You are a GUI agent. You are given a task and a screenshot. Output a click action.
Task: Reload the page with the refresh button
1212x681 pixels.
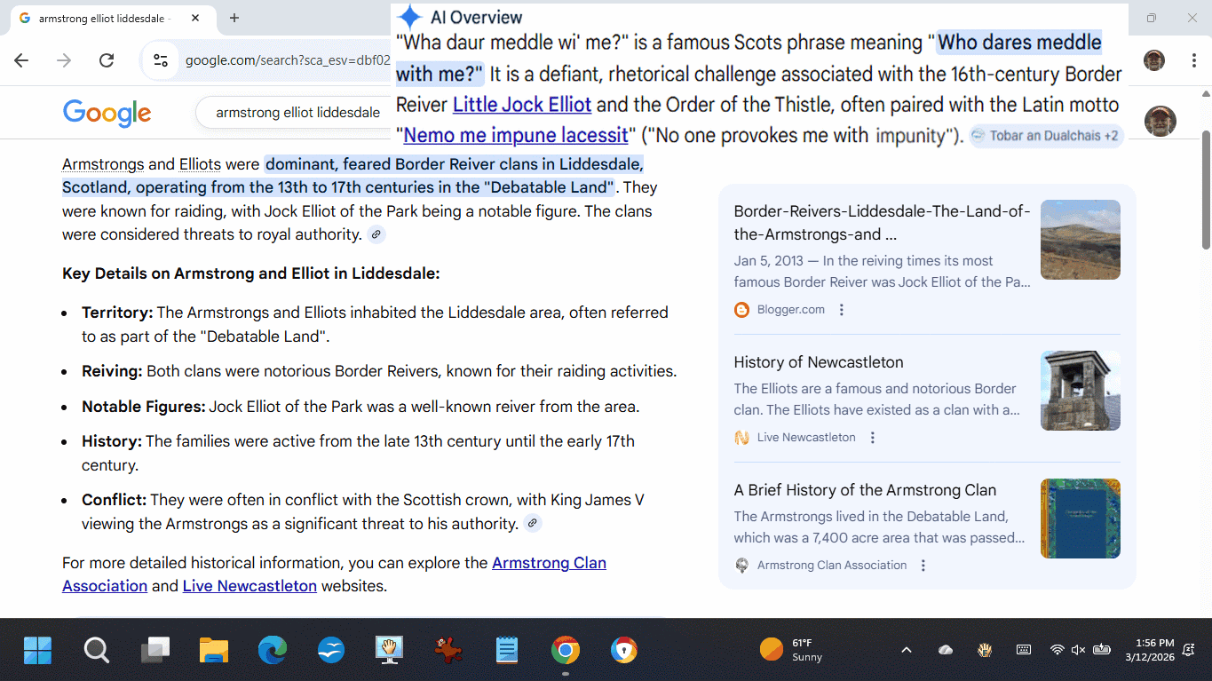coord(107,60)
